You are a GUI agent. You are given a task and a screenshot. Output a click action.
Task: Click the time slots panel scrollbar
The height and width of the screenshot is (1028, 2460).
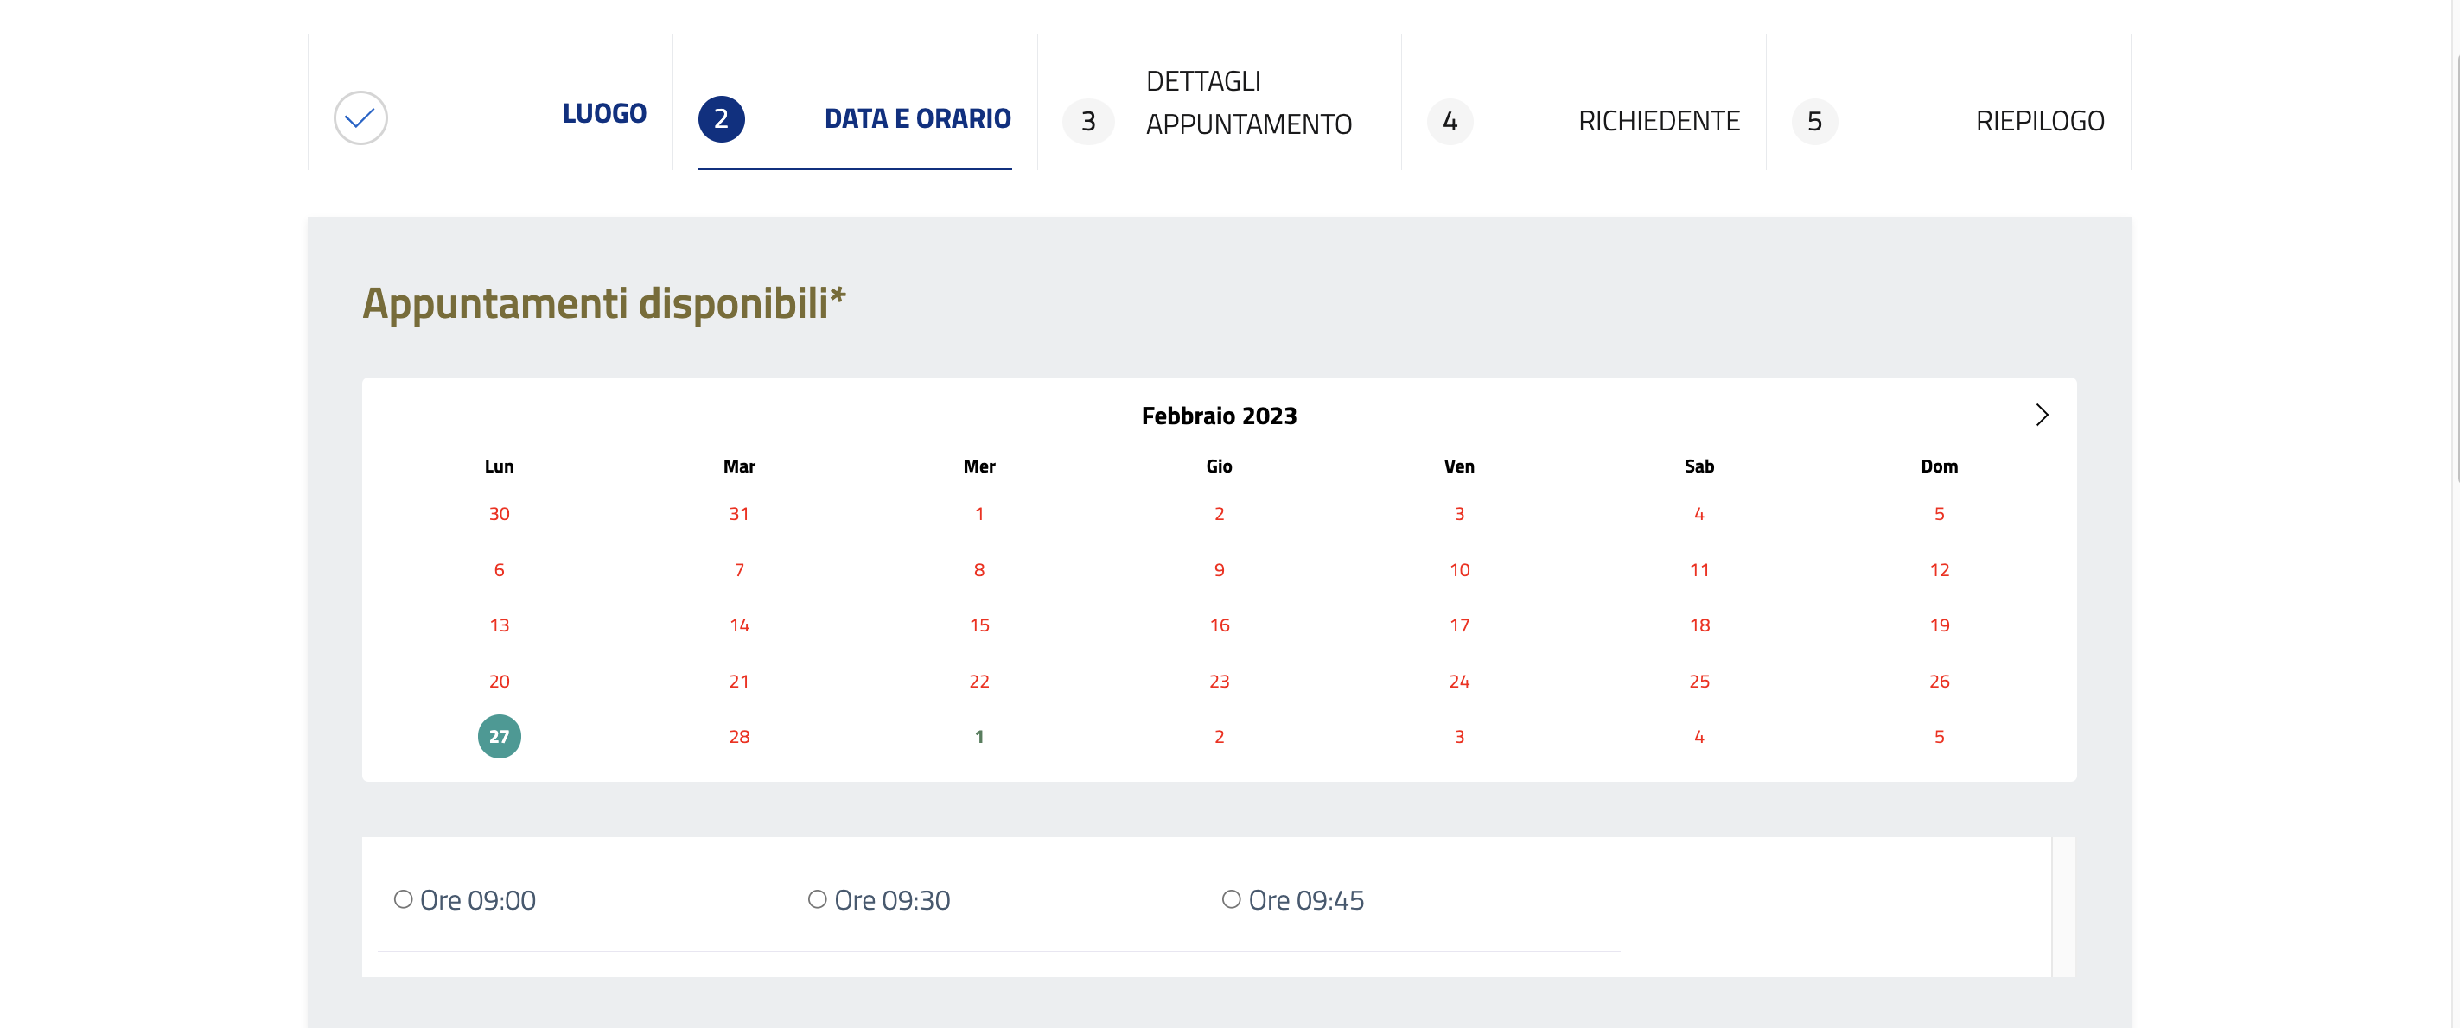(x=2062, y=906)
